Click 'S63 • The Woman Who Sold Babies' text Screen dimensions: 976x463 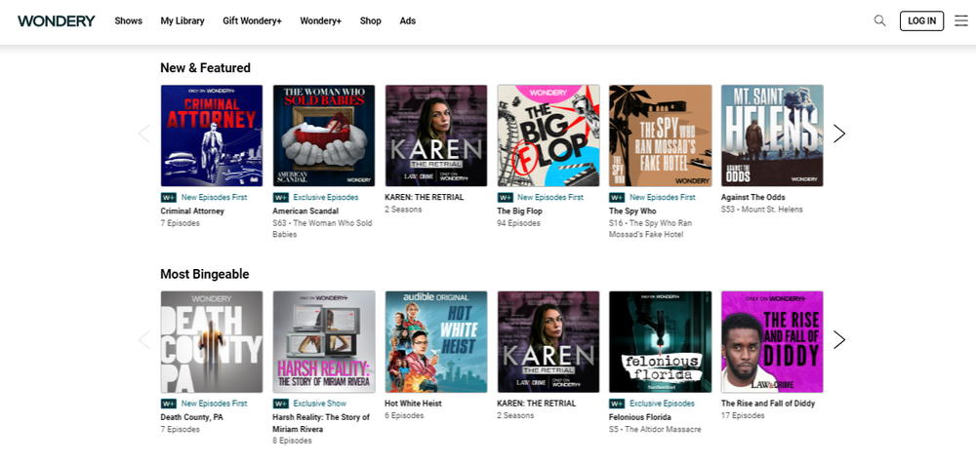click(x=322, y=229)
